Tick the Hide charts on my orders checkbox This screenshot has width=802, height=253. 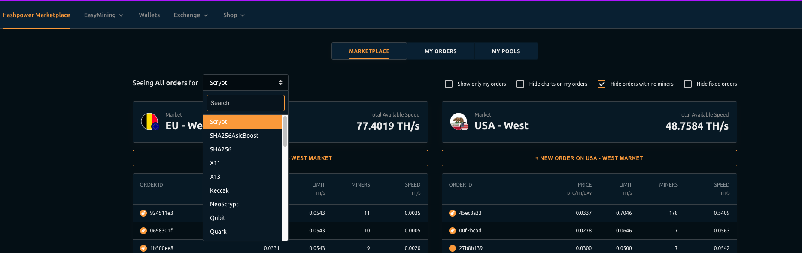(520, 84)
